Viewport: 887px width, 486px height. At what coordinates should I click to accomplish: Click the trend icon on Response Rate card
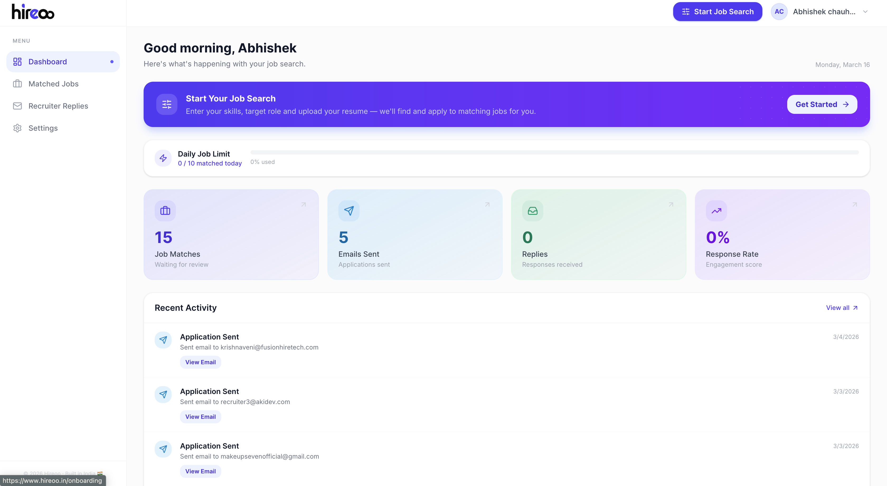(x=716, y=211)
